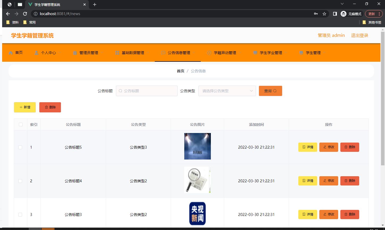Click the red 删除 batch button
Image resolution: width=385 pixels, height=230 pixels.
[x=50, y=107]
